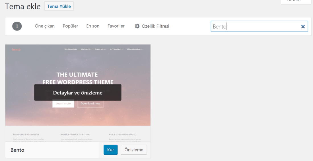Open the Favoriler tab
This screenshot has width=313, height=161.
(x=116, y=26)
